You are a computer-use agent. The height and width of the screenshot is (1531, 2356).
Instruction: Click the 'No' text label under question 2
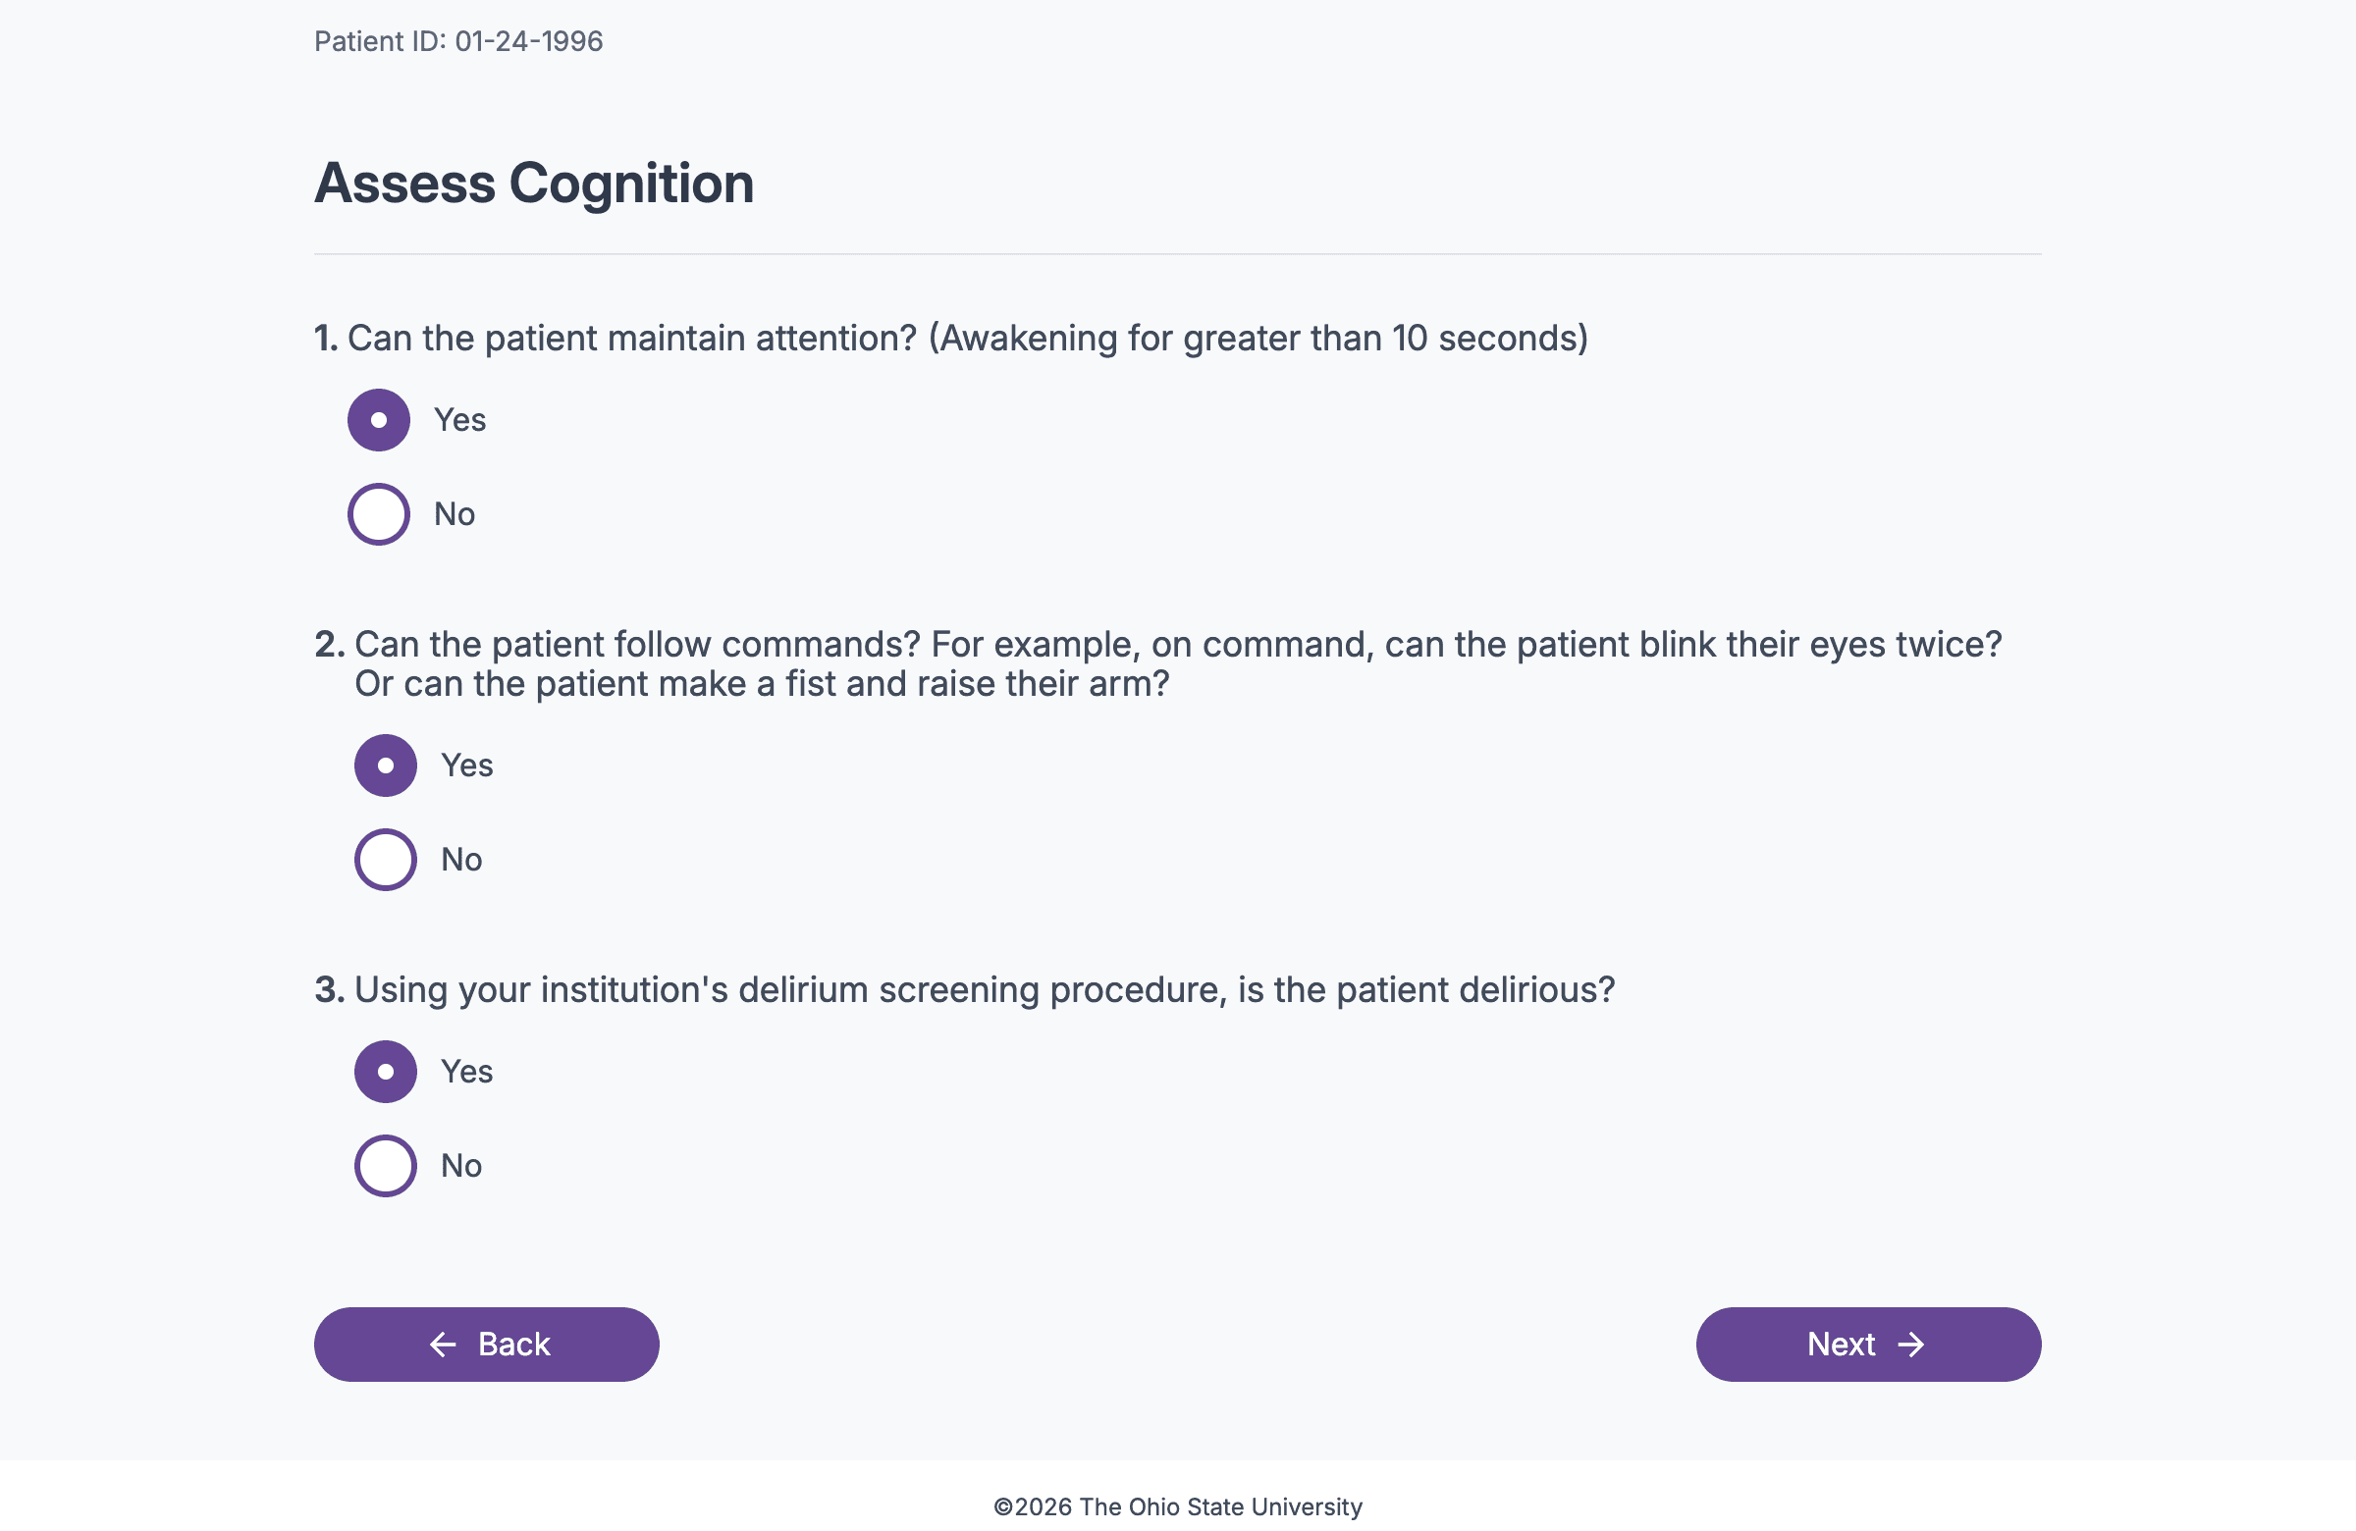tap(461, 859)
